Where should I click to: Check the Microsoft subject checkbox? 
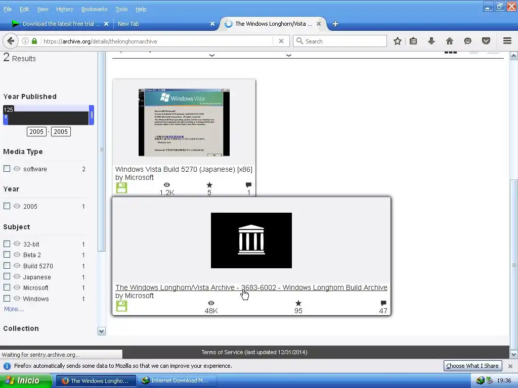coord(7,287)
